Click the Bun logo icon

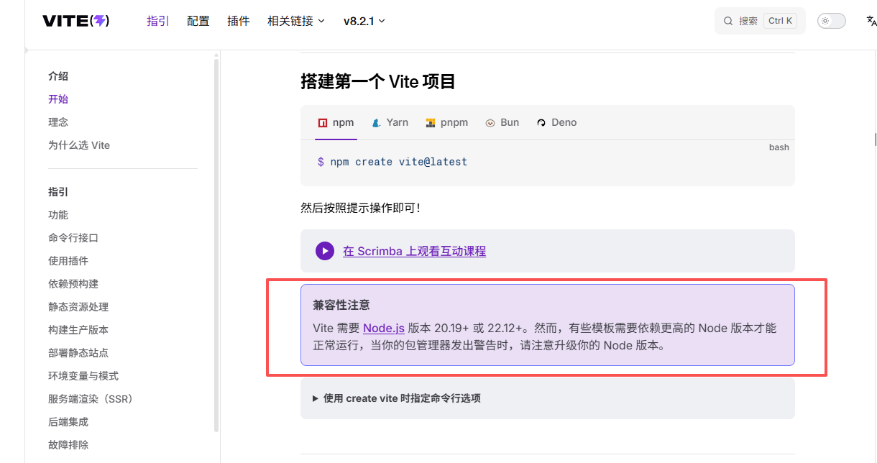[x=490, y=123]
